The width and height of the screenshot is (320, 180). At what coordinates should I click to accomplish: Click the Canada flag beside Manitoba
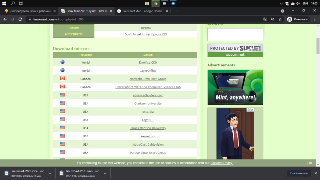pyautogui.click(x=62, y=78)
